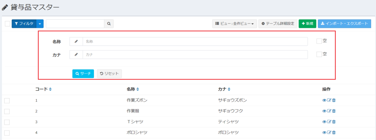Open the フィルタ dropdown arrow

click(40, 24)
